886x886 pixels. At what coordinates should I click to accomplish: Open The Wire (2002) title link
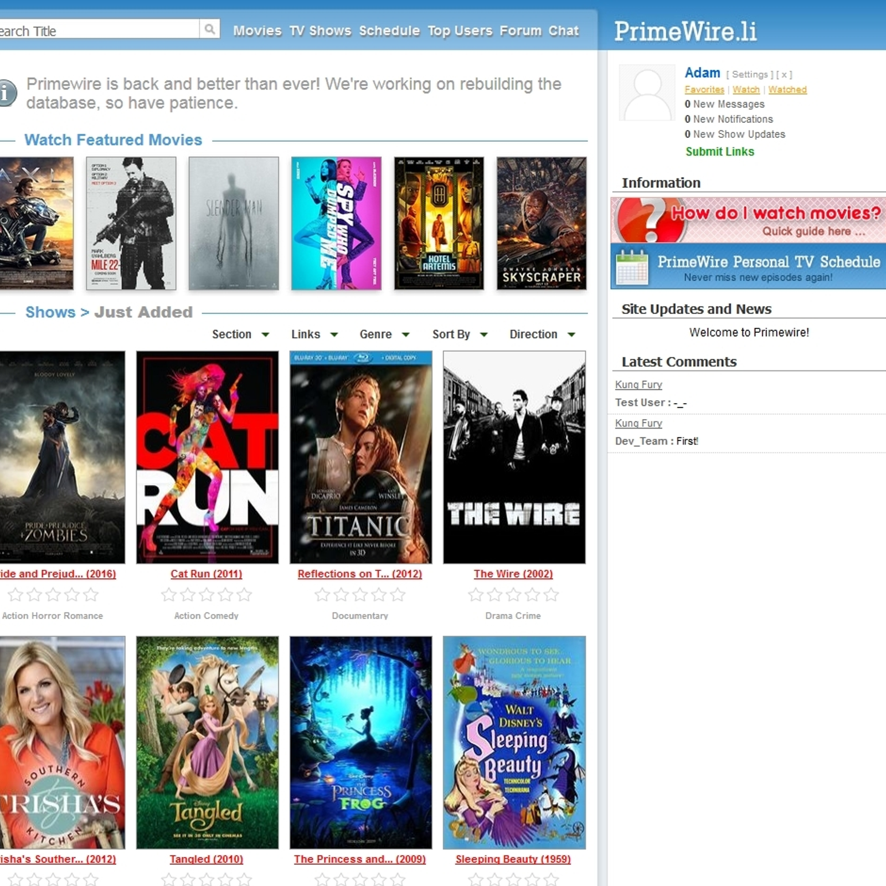point(513,574)
